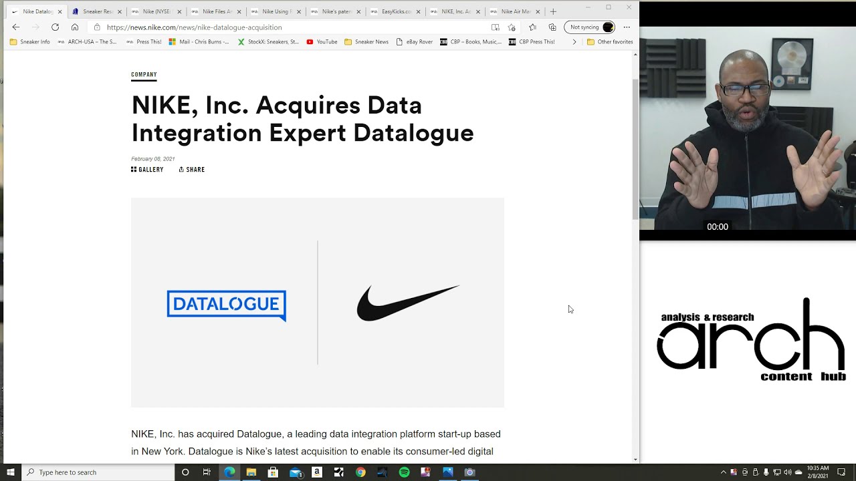Click the scrollbar down arrow

[635, 460]
